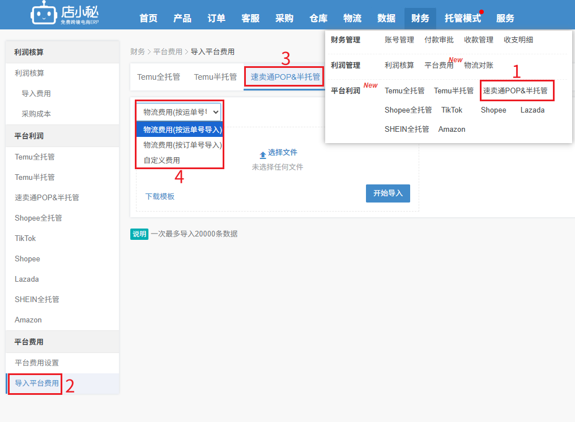Click the 下载模板 link

click(x=160, y=196)
